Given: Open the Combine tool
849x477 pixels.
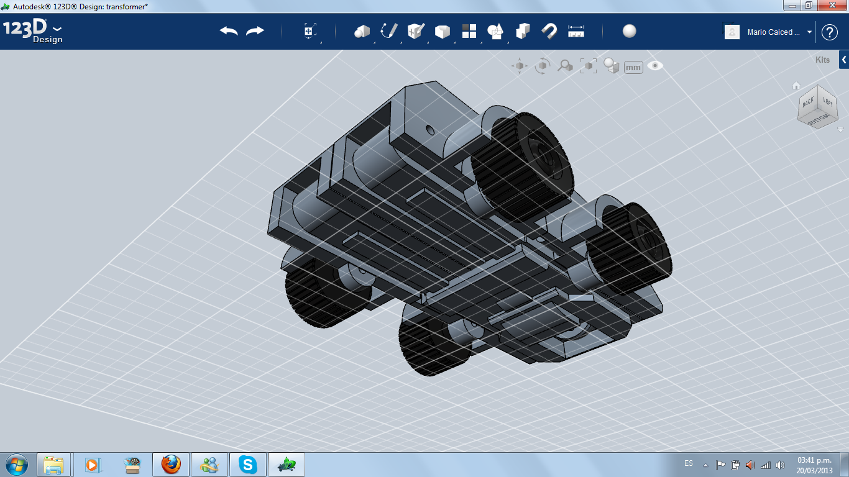Looking at the screenshot, I should tap(523, 31).
